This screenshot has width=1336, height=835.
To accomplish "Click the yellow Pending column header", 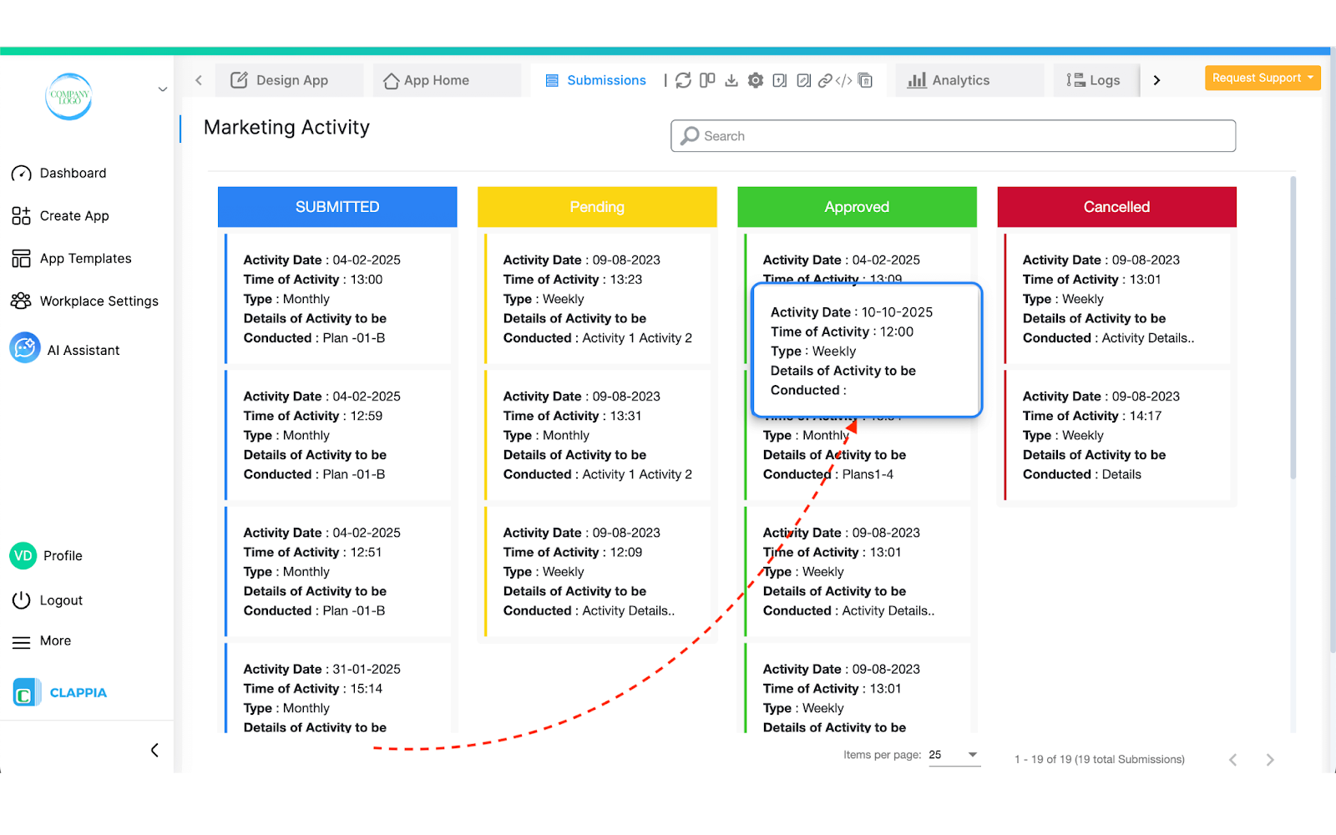I will tap(597, 207).
